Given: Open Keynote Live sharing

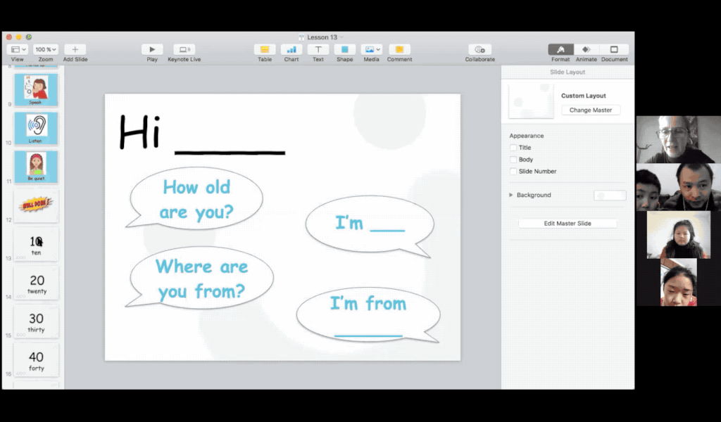Looking at the screenshot, I should point(184,49).
